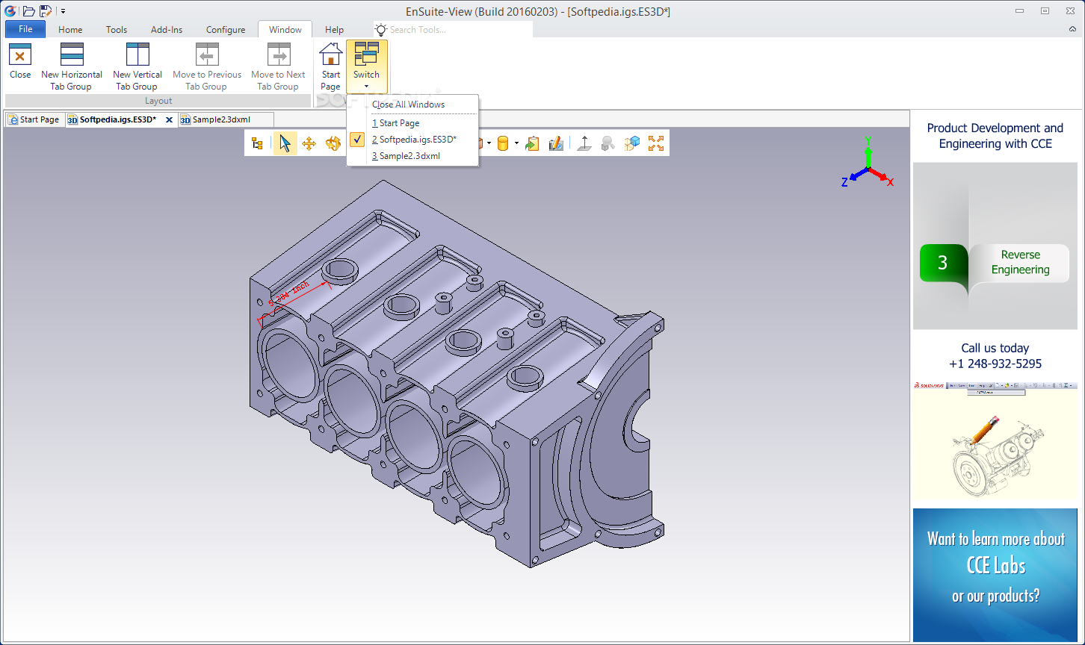The width and height of the screenshot is (1085, 645).
Task: Open the Configure ribbon tab
Action: click(x=226, y=30)
